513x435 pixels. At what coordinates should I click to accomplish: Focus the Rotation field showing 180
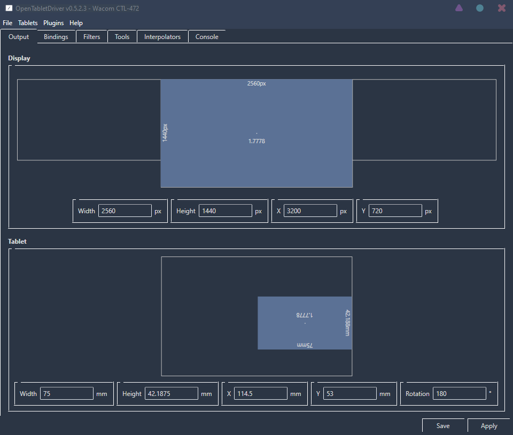tap(459, 394)
